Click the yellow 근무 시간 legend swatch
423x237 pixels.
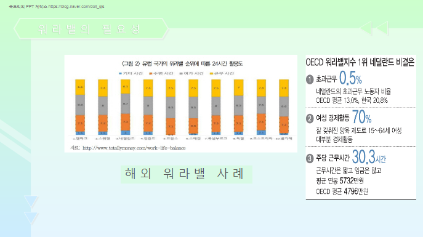[x=212, y=73]
